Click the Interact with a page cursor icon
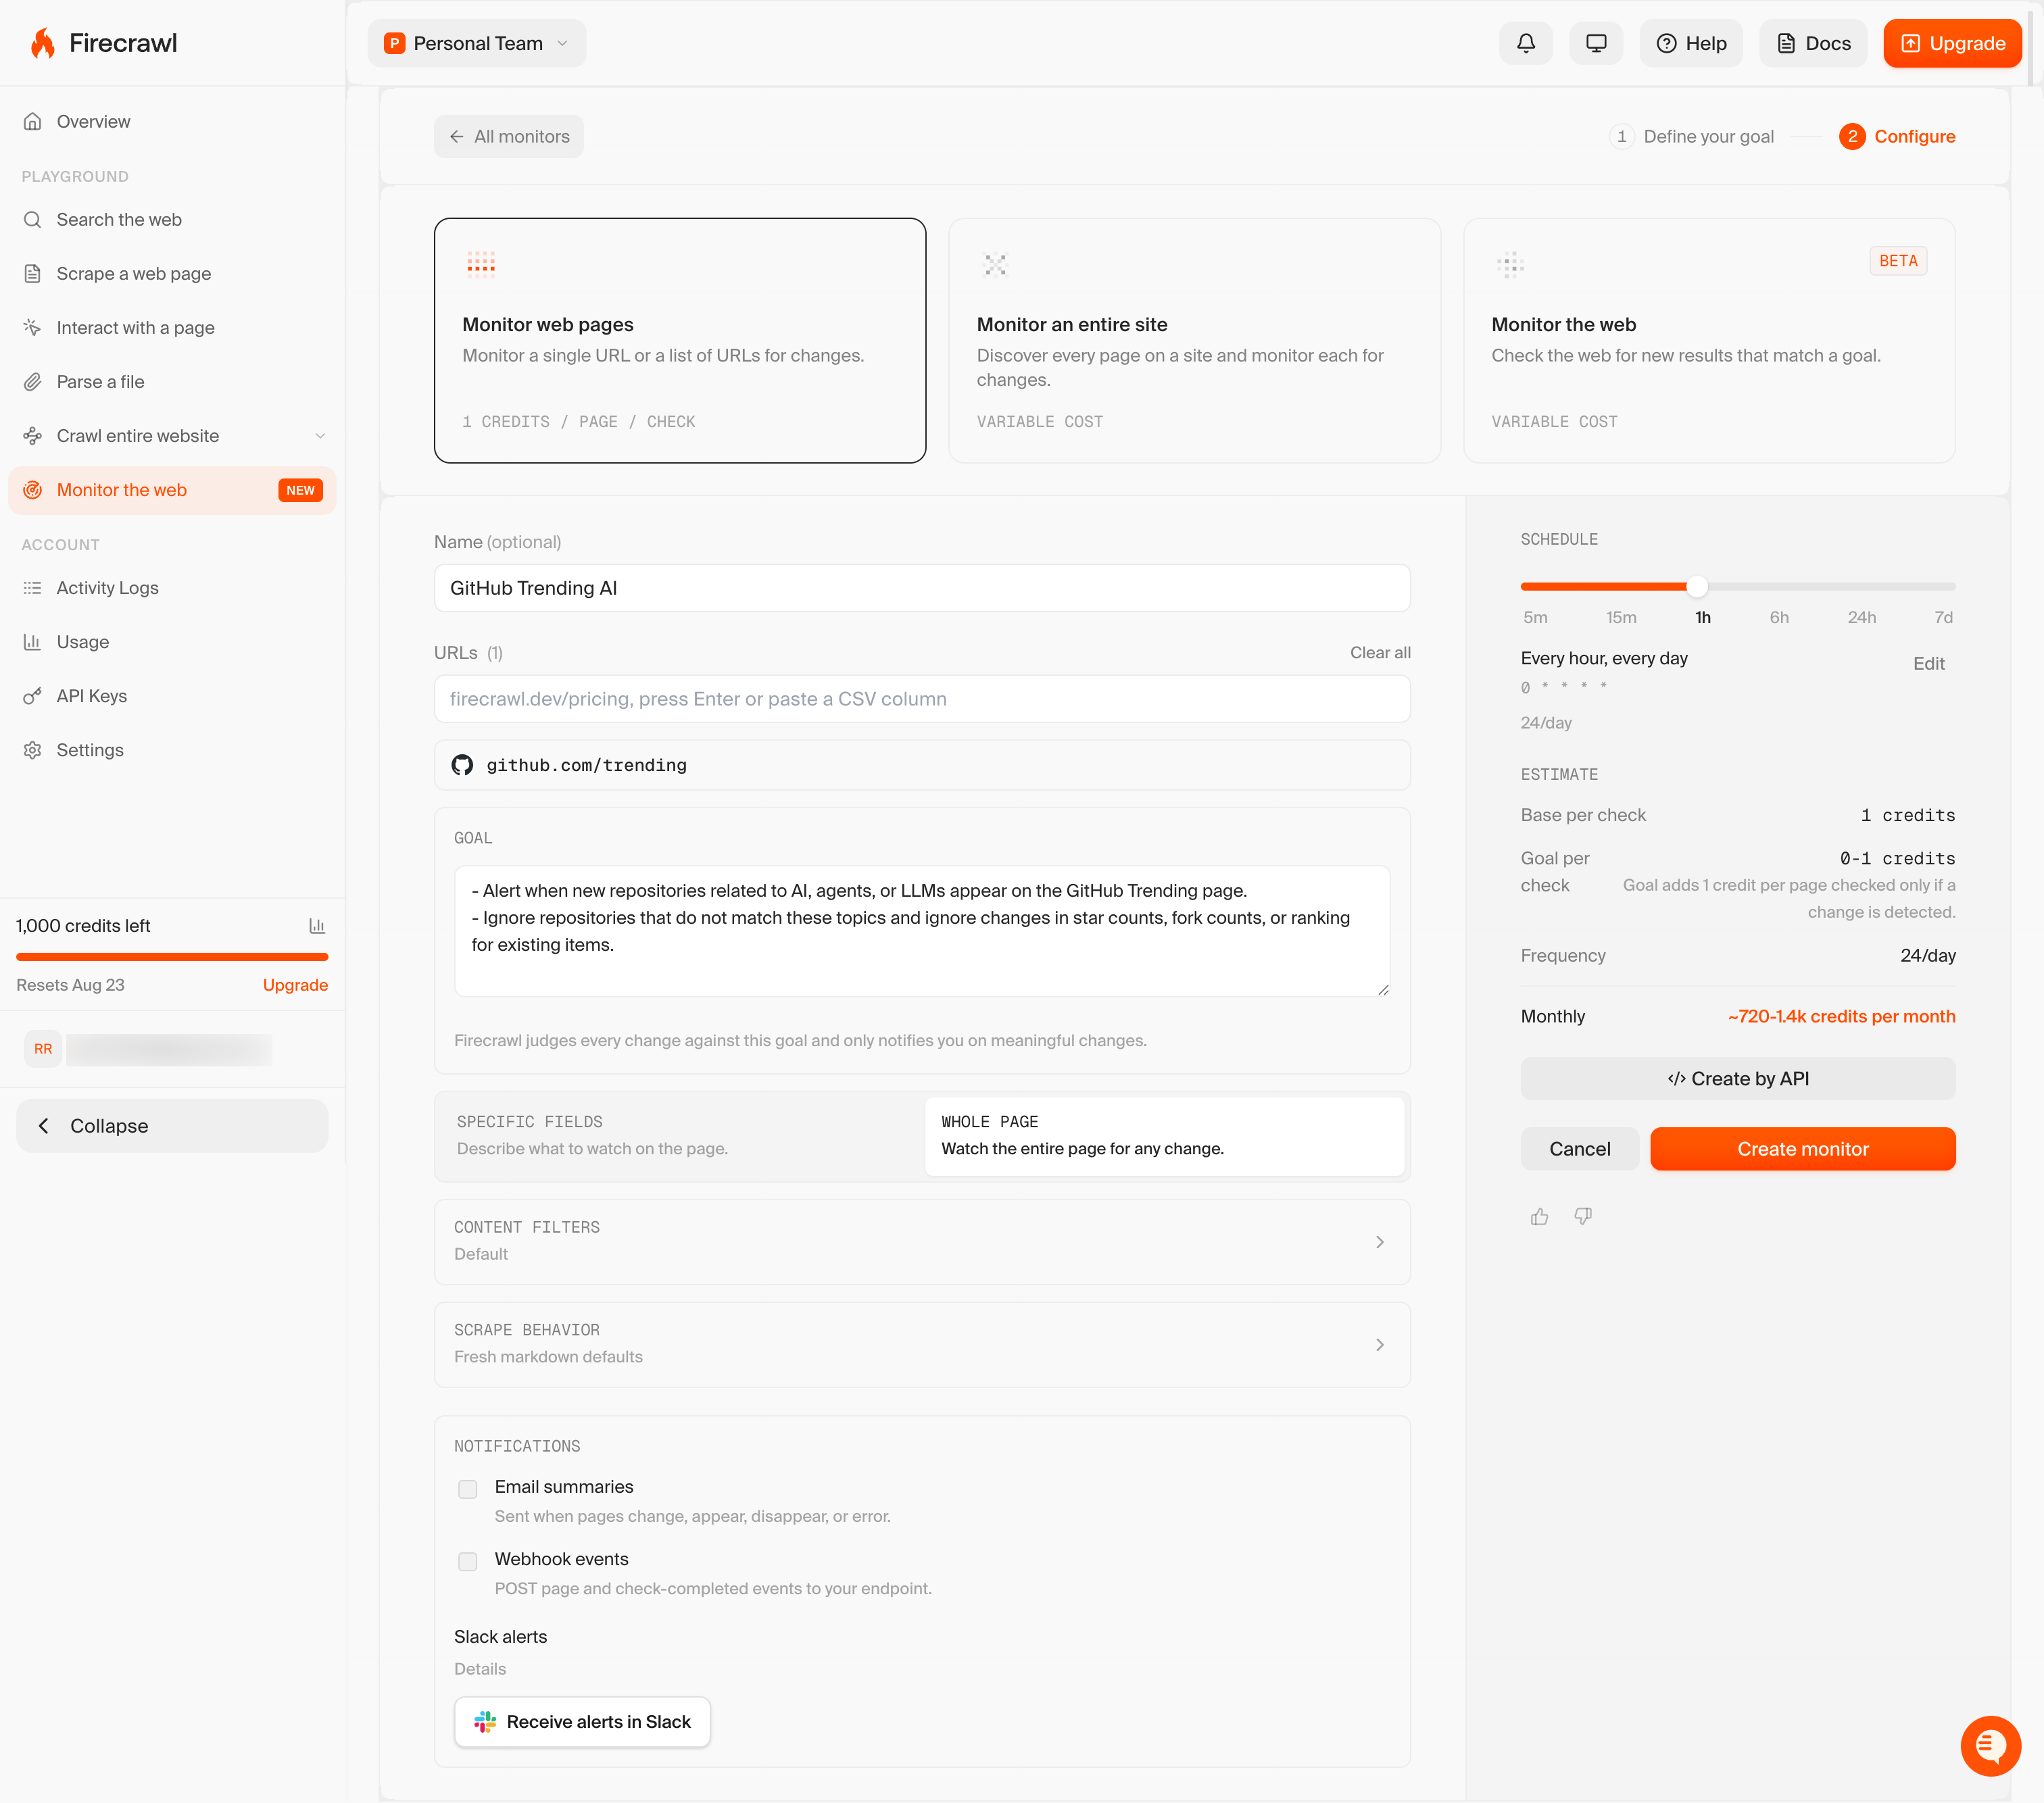 coord(33,327)
